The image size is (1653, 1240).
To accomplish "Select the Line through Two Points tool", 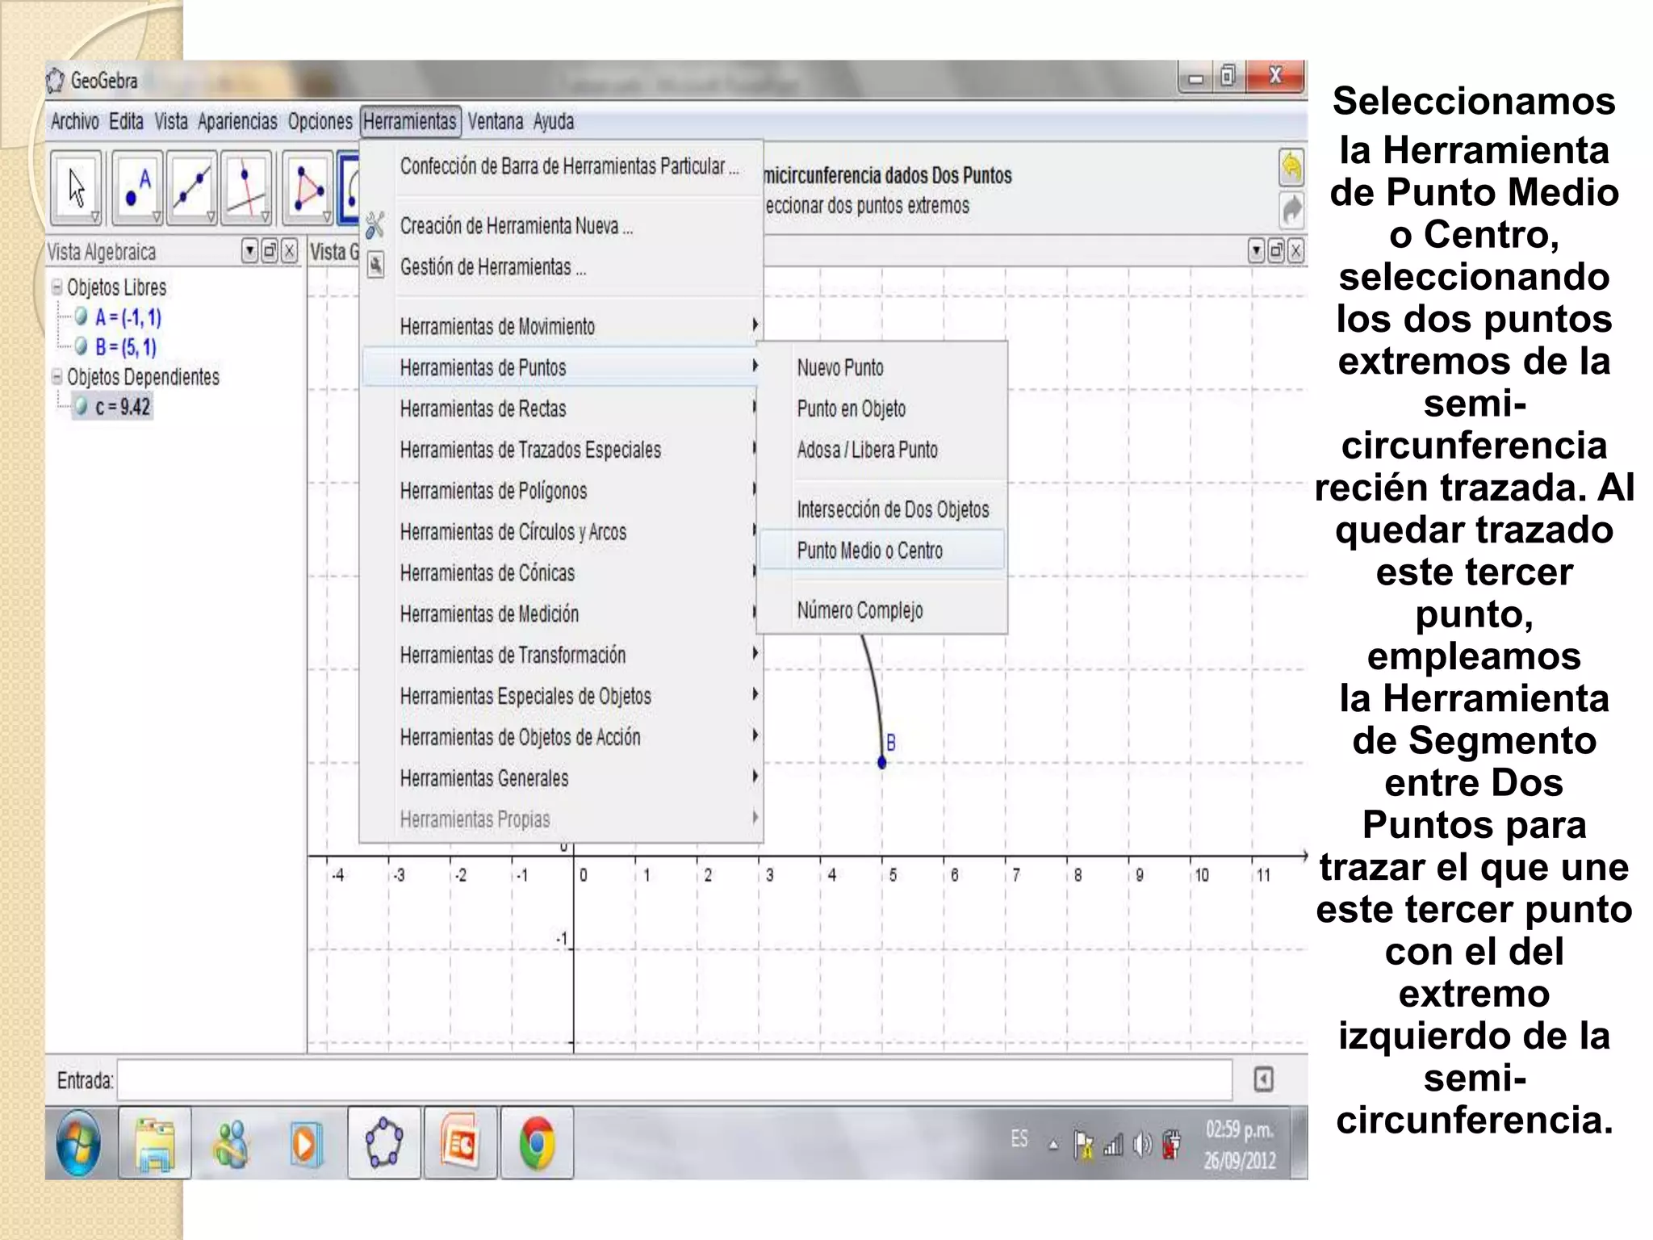I will (x=191, y=187).
